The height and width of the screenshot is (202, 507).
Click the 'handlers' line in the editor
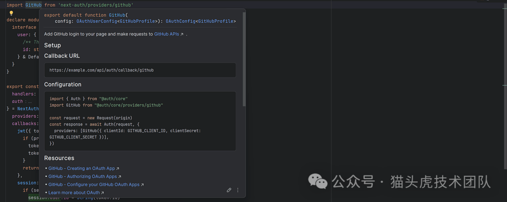tap(23, 94)
